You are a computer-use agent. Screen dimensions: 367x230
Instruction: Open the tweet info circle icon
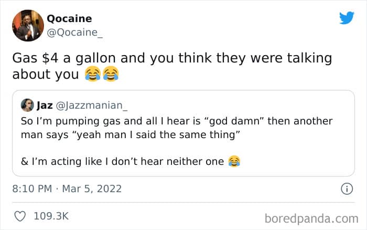[346, 189]
